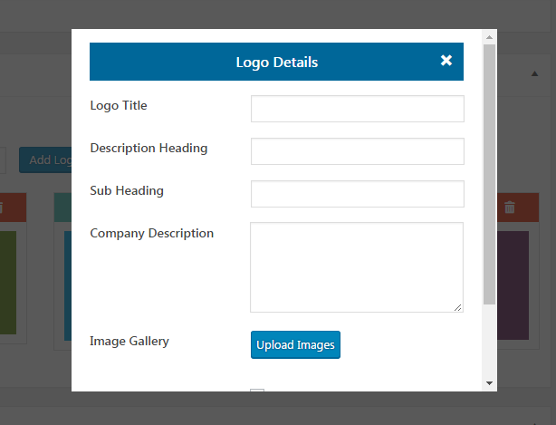Select the purple logo thumbnail in the background
This screenshot has height=425, width=556.
pyautogui.click(x=513, y=285)
